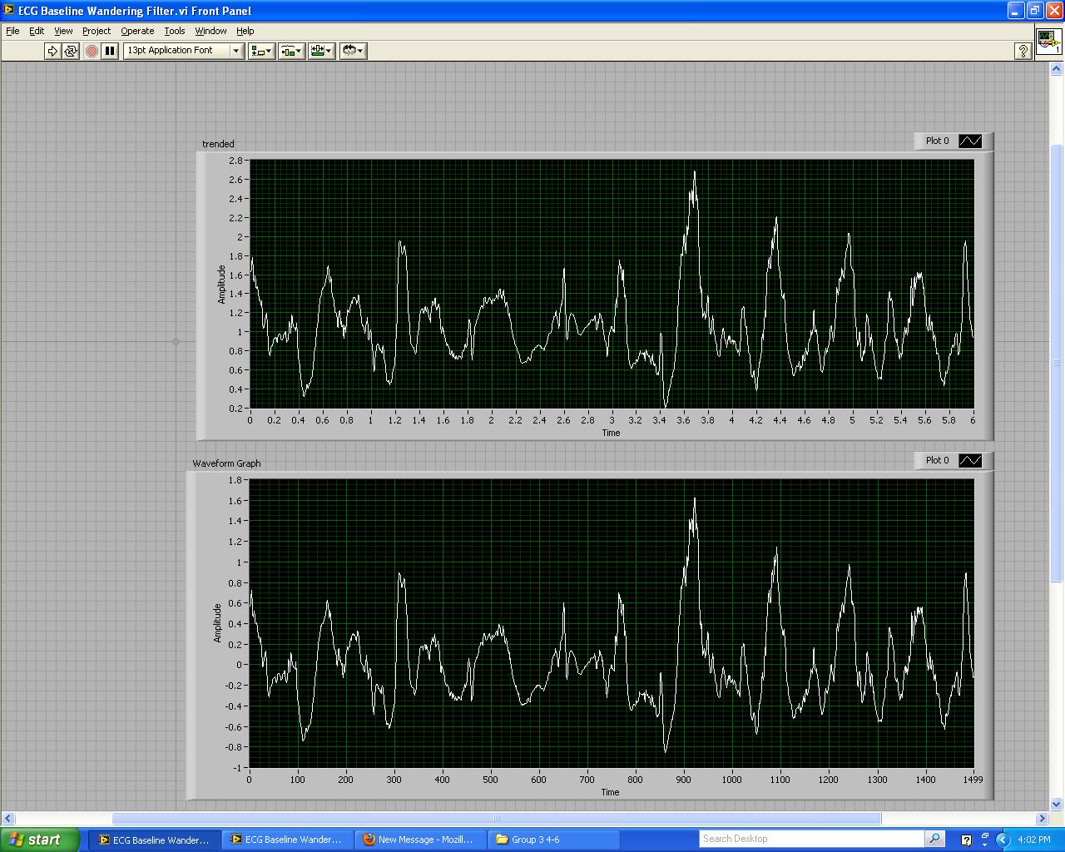Open the Project menu

(x=97, y=31)
